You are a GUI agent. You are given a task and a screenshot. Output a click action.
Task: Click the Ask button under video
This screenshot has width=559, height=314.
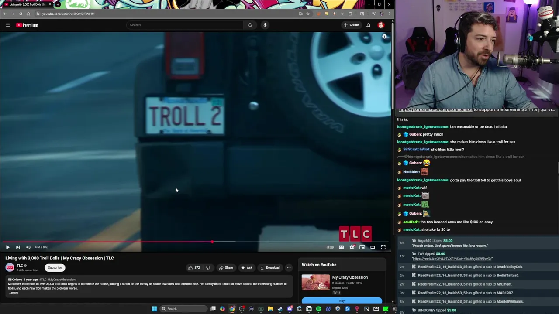[247, 268]
